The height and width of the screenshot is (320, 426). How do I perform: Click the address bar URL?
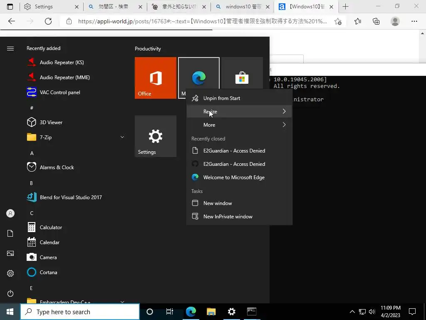pyautogui.click(x=203, y=21)
